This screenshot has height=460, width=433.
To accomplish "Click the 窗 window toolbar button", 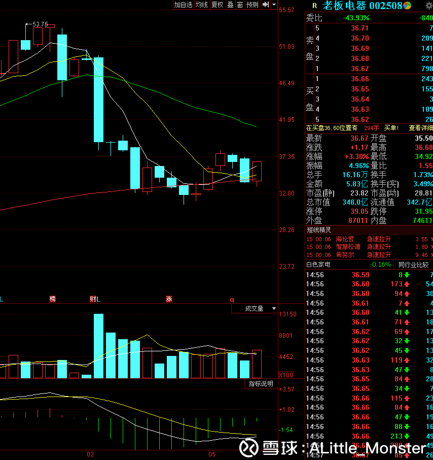I will click(240, 5).
